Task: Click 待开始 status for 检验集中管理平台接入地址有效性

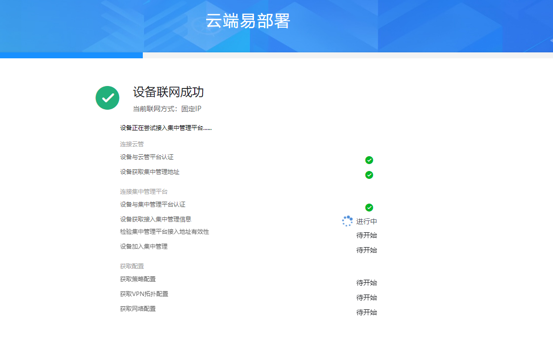Action: 366,235
